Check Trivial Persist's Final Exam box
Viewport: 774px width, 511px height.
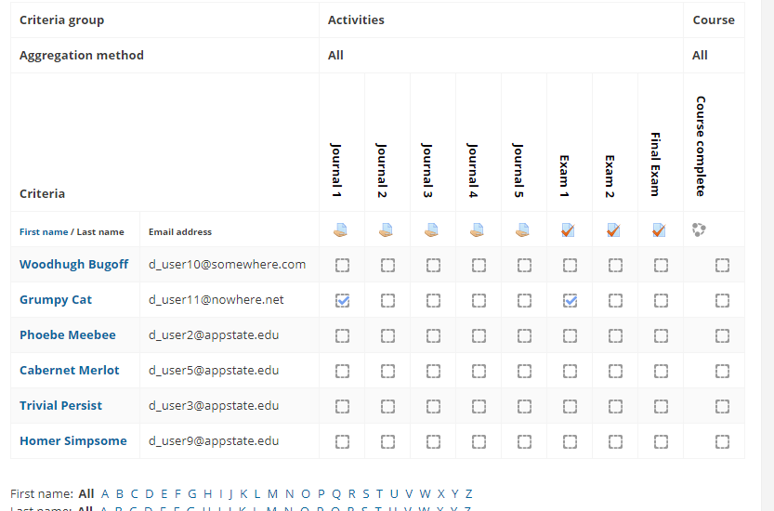tap(661, 406)
